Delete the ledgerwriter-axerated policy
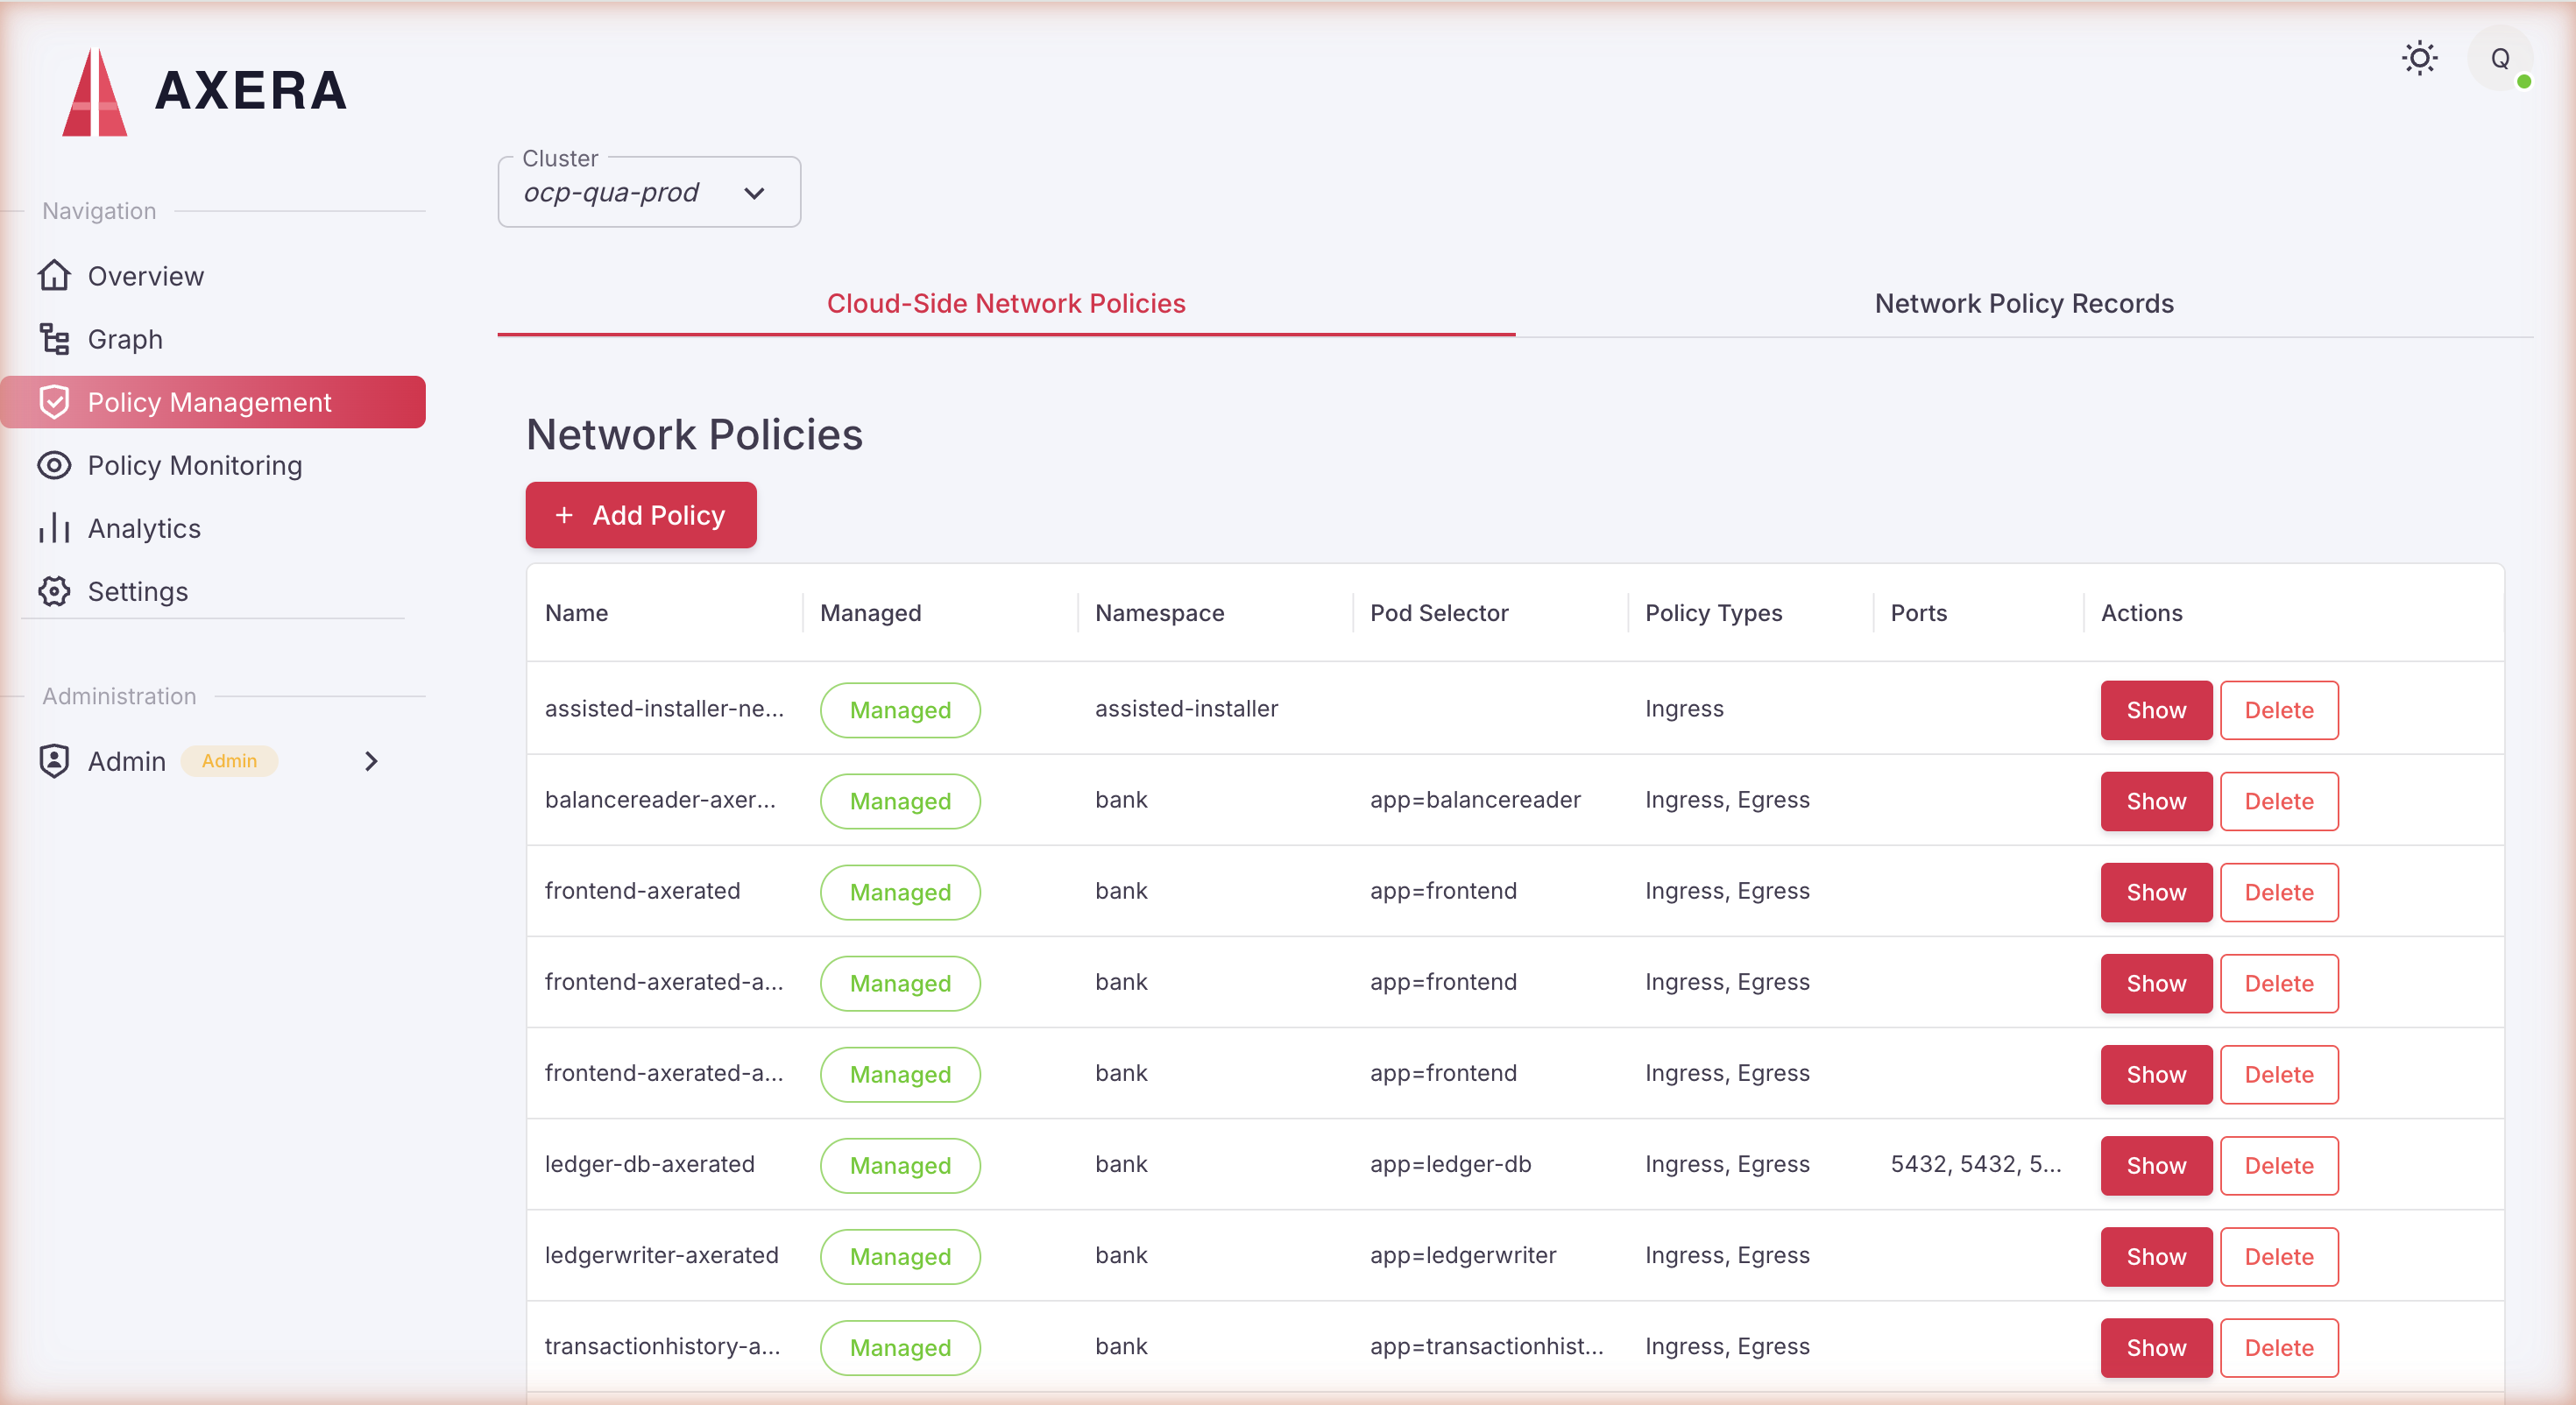Screen dimensions: 2576x1405 point(2279,1256)
